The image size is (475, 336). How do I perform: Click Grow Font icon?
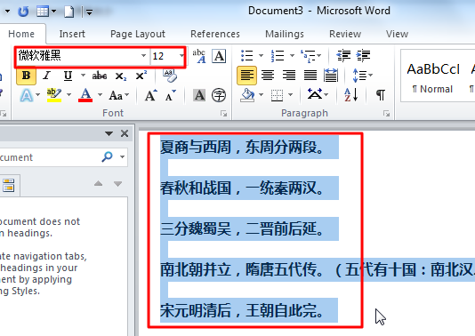(150, 95)
